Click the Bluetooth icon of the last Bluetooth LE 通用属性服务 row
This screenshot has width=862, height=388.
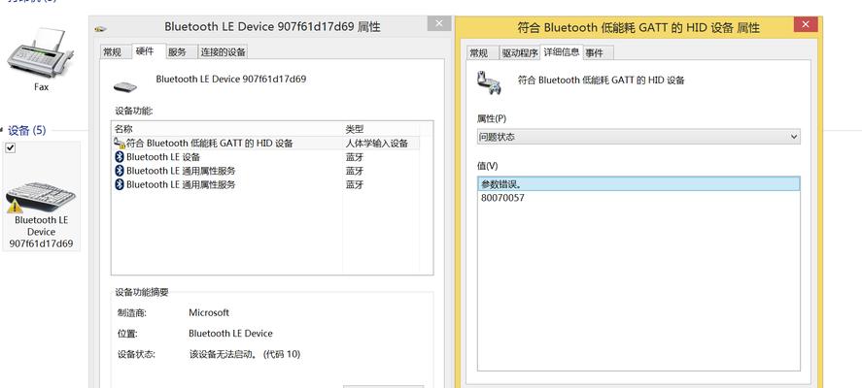coord(120,184)
